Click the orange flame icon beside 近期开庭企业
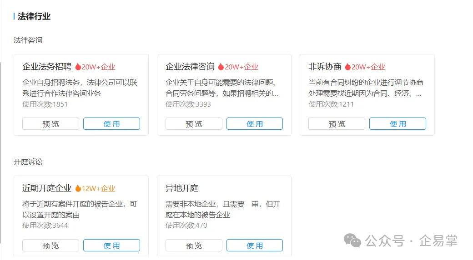The width and height of the screenshot is (473, 260). pos(78,188)
